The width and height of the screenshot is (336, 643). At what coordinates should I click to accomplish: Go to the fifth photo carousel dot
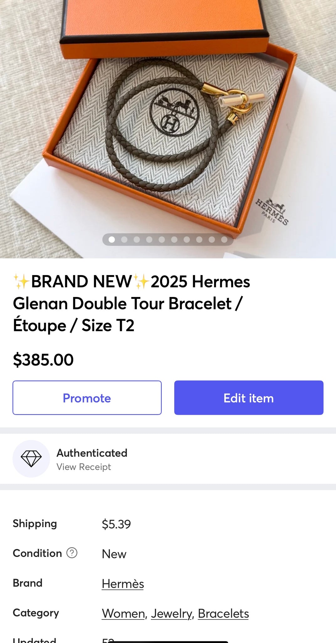tap(162, 240)
